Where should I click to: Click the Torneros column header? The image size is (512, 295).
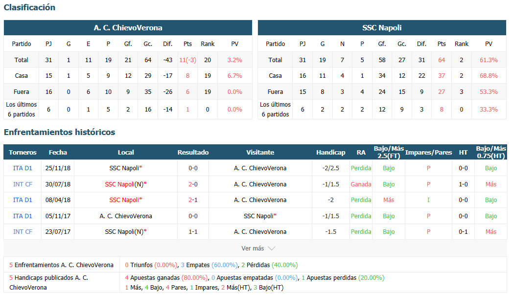(23, 153)
